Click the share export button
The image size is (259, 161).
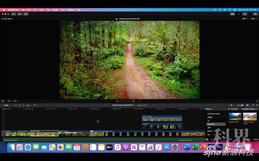click(x=255, y=14)
